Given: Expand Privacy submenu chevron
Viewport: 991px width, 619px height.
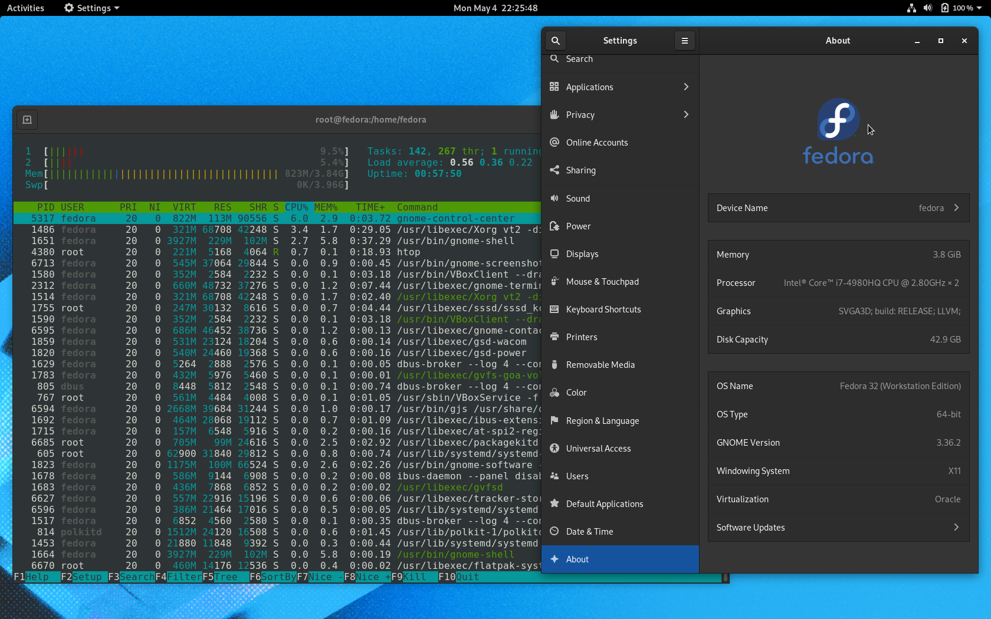Looking at the screenshot, I should click(x=686, y=114).
